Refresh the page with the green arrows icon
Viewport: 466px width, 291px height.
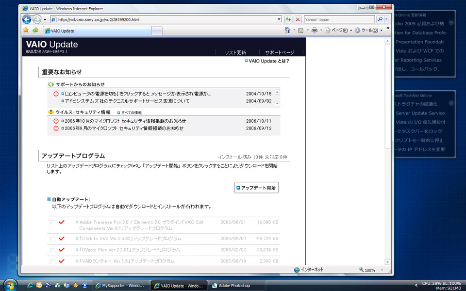(x=288, y=19)
